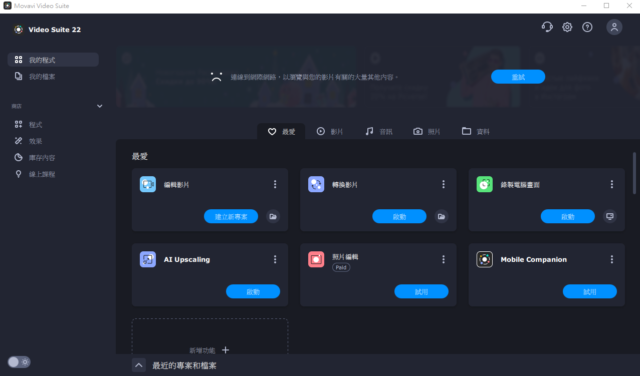Open the user account avatar
Image resolution: width=640 pixels, height=376 pixels.
point(614,27)
